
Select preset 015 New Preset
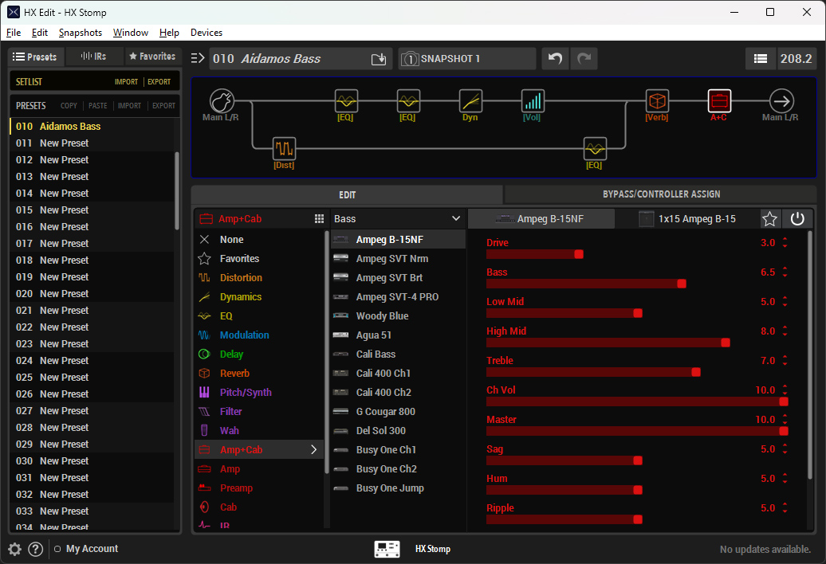coord(92,210)
